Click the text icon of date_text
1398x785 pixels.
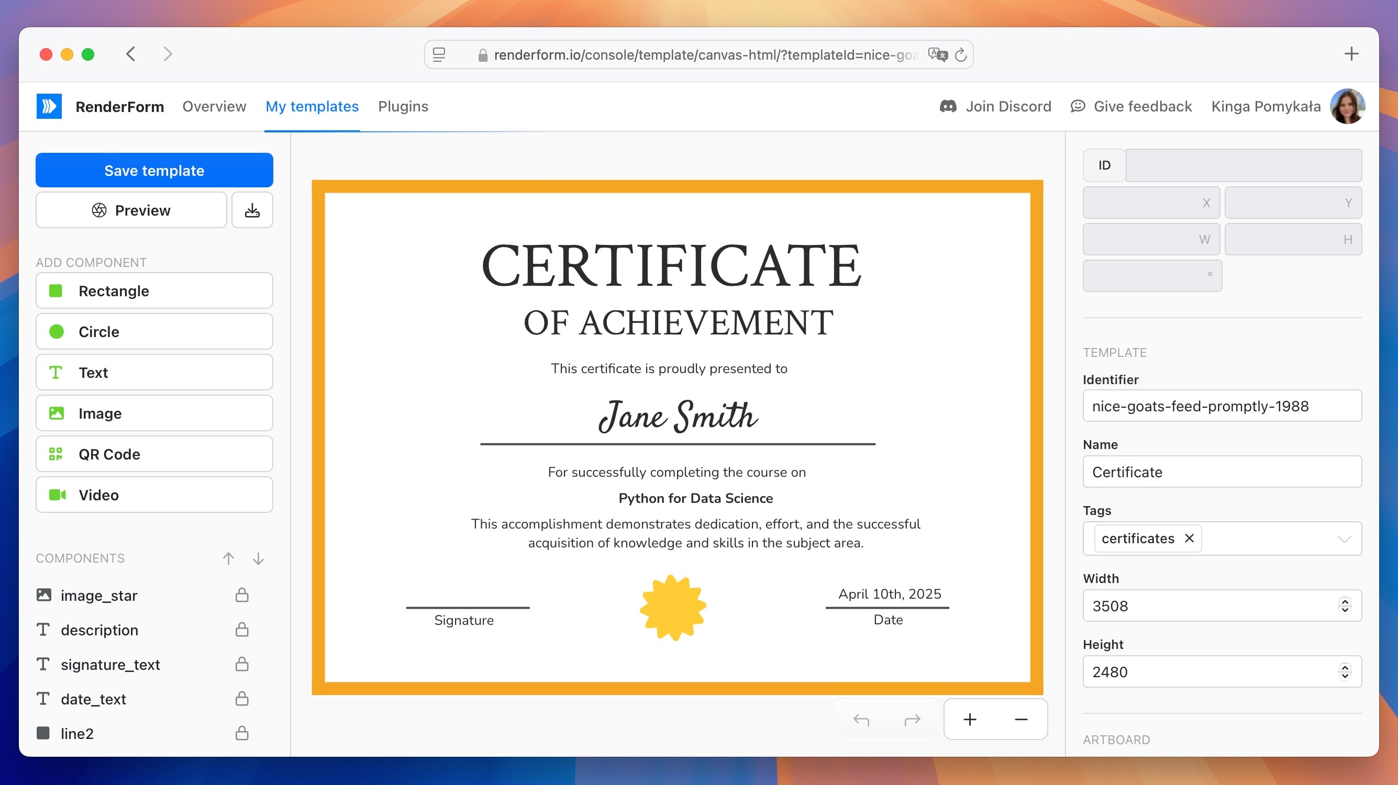(43, 698)
